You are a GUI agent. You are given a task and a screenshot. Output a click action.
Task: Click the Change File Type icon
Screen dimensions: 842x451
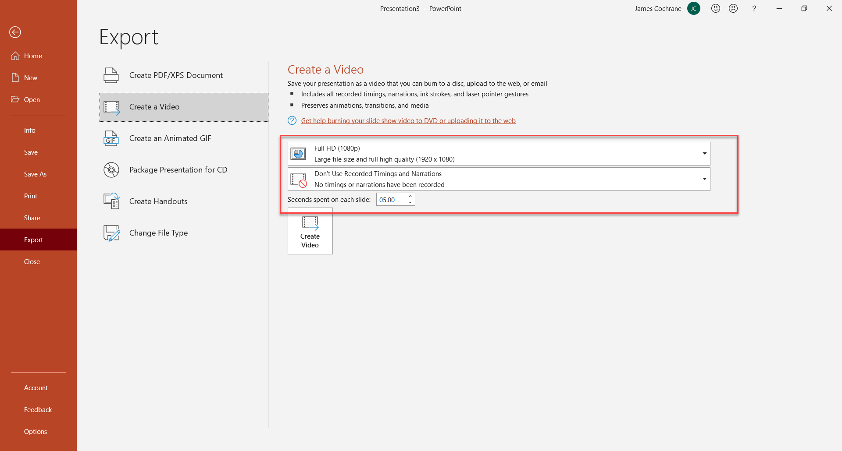click(111, 233)
